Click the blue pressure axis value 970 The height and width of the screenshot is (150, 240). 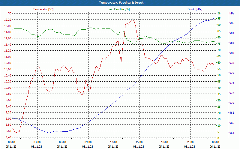click(x=232, y=103)
